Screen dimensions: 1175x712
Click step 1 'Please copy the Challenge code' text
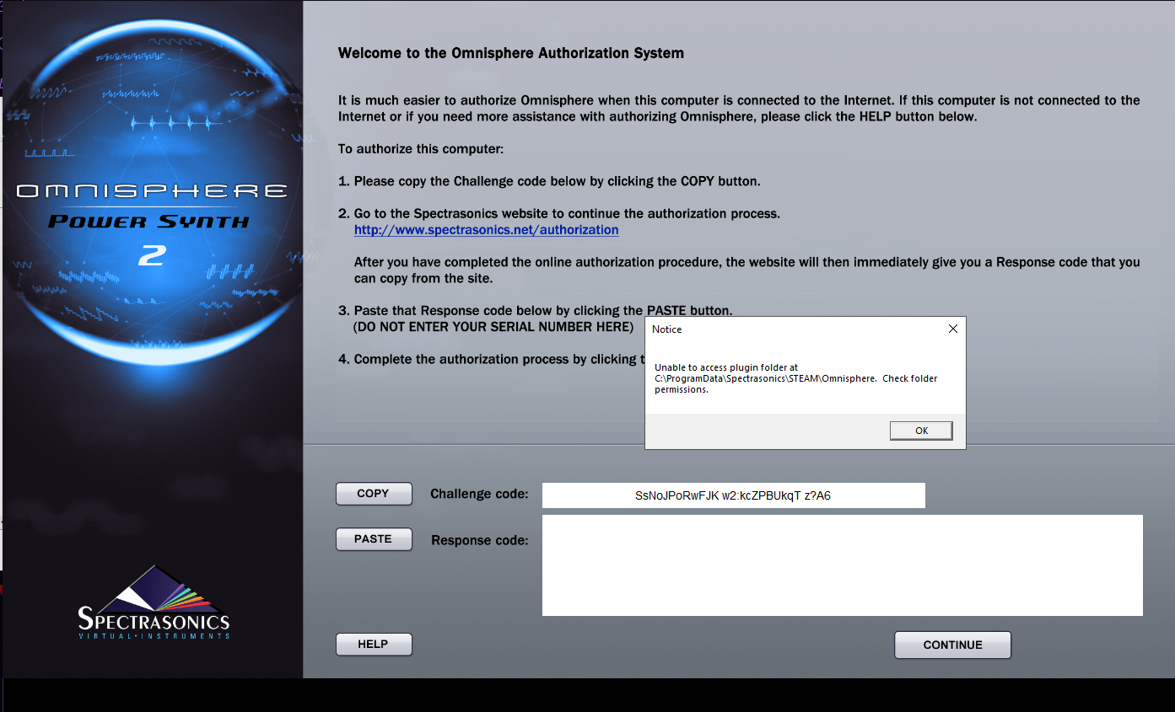[x=549, y=181]
